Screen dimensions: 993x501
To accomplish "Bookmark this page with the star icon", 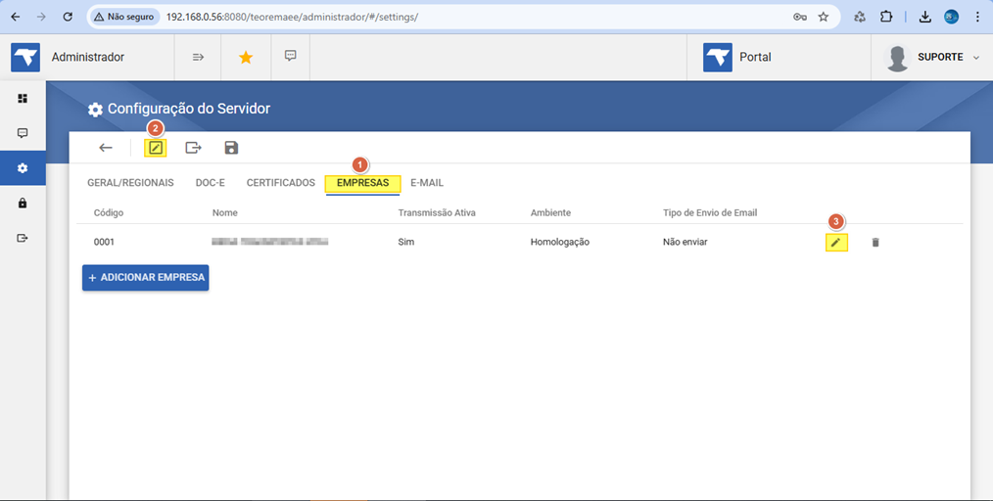I will click(x=824, y=17).
